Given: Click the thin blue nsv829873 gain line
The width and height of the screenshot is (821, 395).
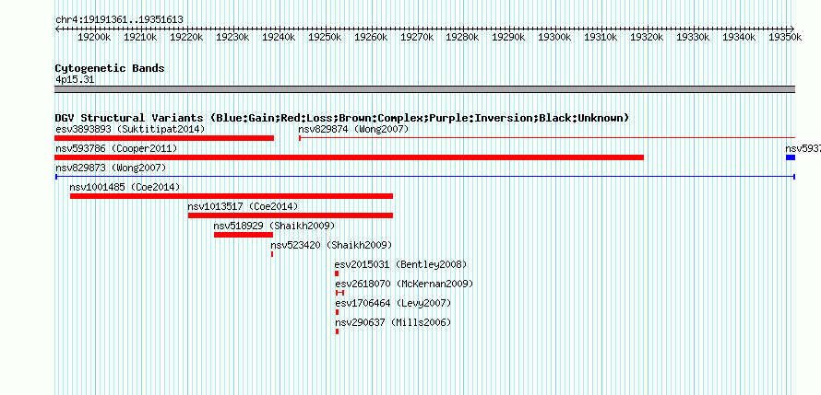Looking at the screenshot, I should pyautogui.click(x=425, y=177).
